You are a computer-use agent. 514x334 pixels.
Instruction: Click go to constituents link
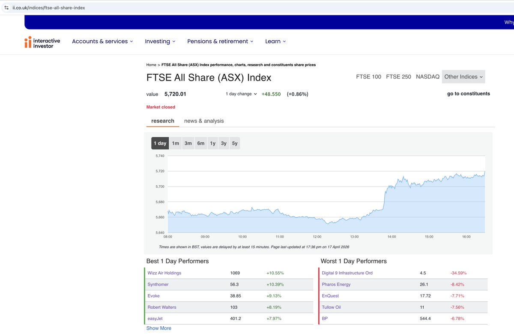pyautogui.click(x=469, y=93)
